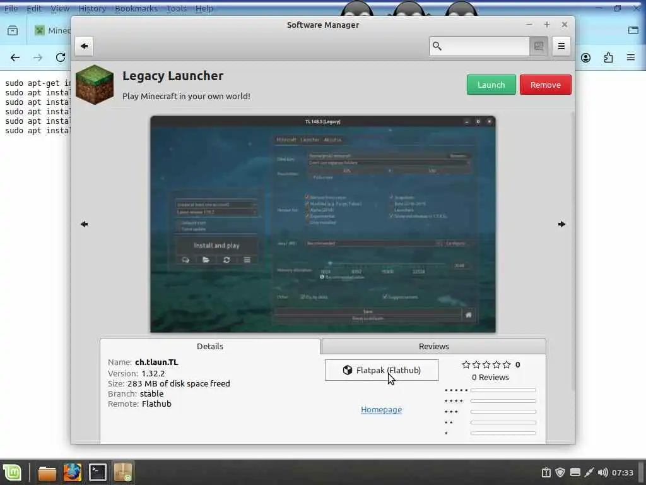Open the browser Bookmarks menu
Viewport: 646px width, 485px height.
[136, 8]
